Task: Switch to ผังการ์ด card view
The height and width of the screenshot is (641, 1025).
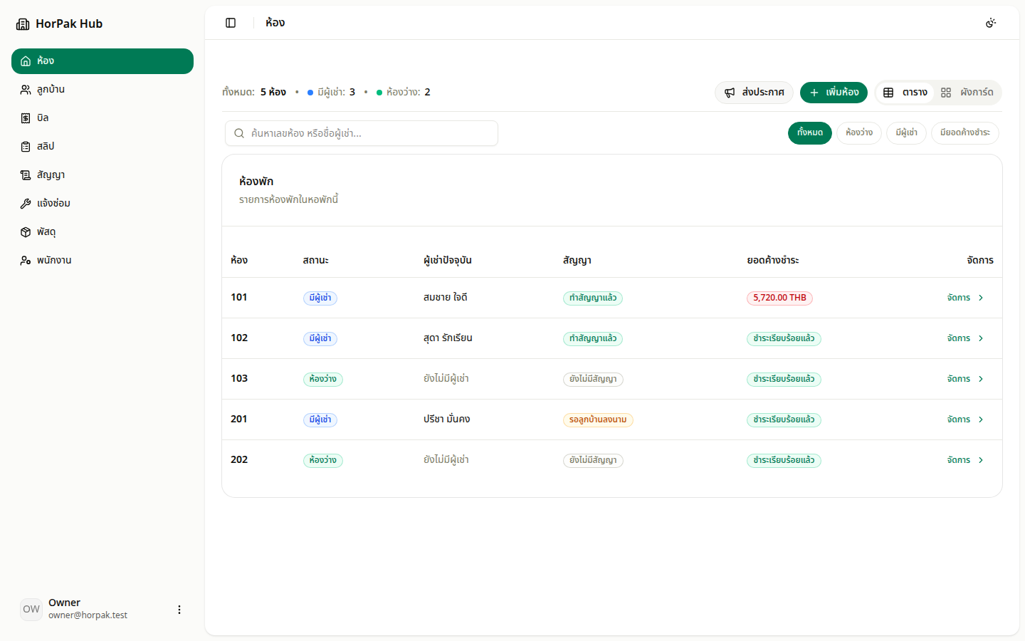Action: coord(967,93)
